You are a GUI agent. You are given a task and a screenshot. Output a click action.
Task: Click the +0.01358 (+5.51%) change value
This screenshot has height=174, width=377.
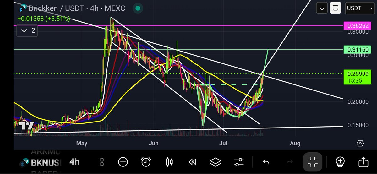coord(43,19)
